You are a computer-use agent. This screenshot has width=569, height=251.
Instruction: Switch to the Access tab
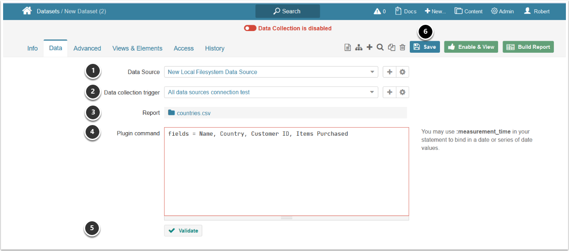[x=184, y=48]
